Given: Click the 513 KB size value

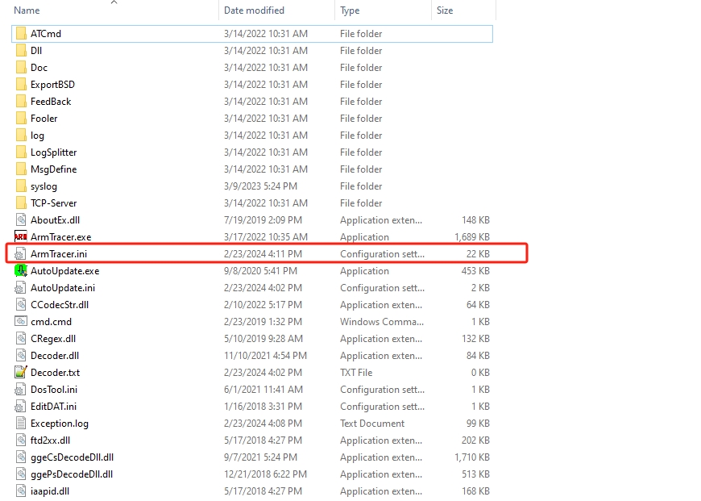Looking at the screenshot, I should coord(475,474).
